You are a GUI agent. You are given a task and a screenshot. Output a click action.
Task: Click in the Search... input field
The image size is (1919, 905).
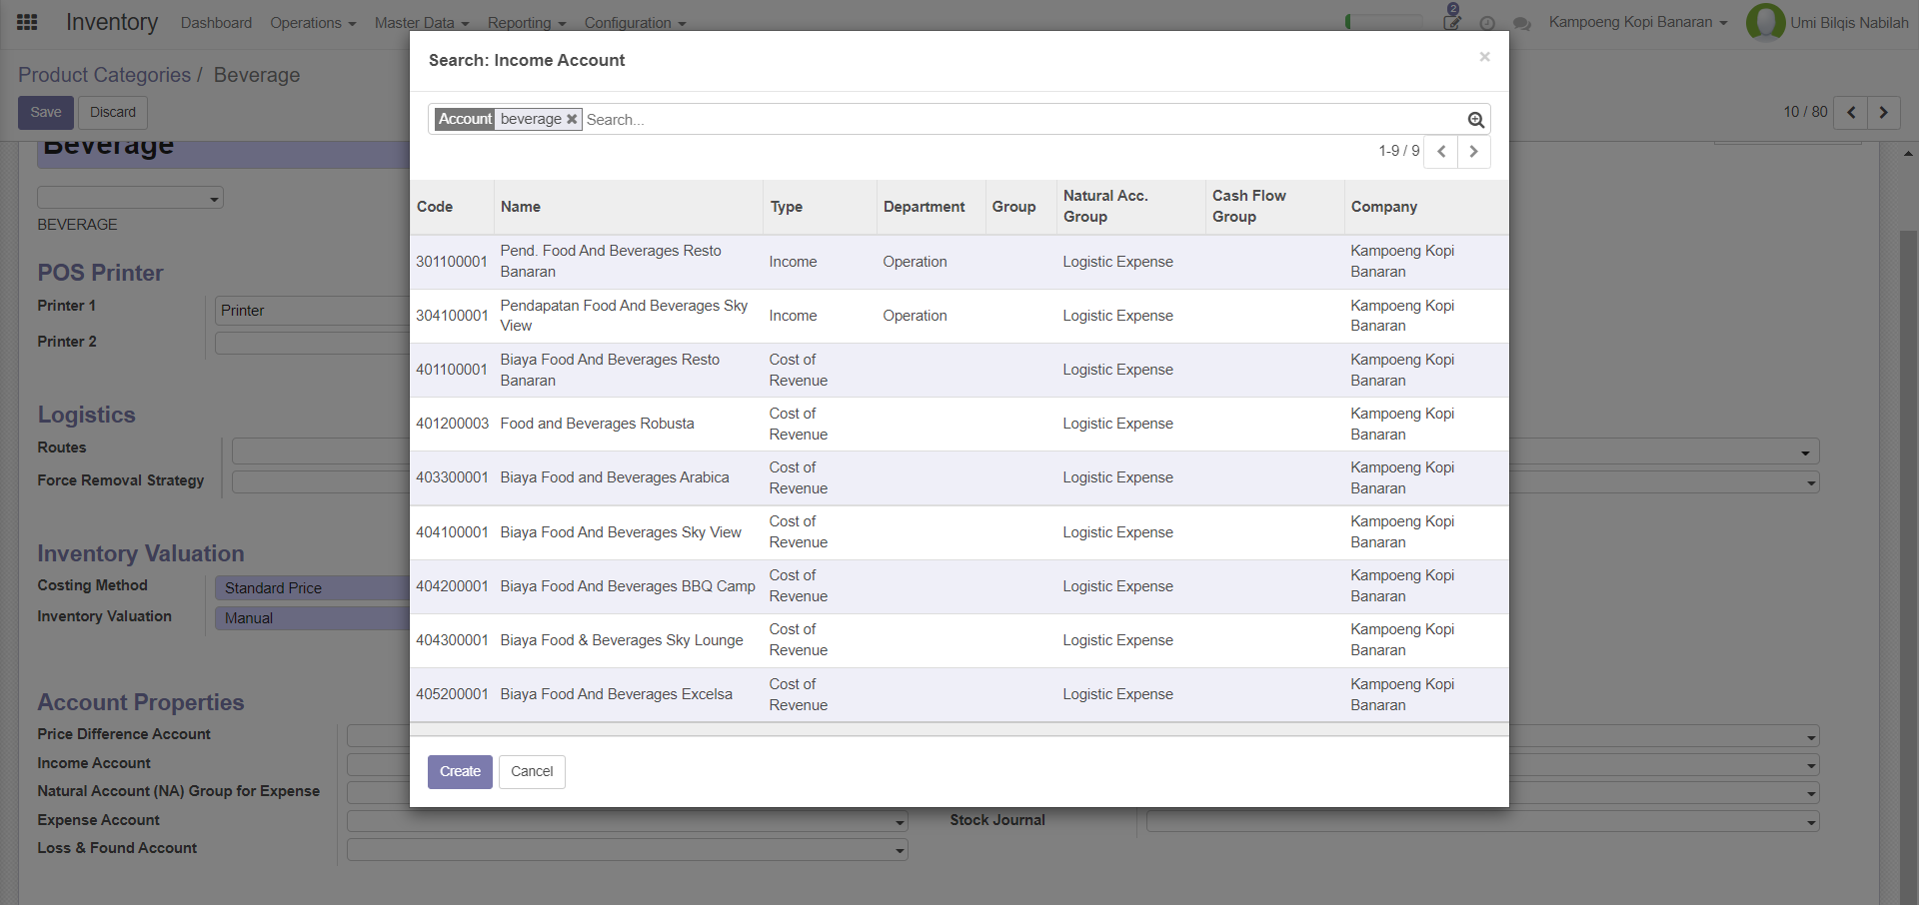coord(1019,120)
